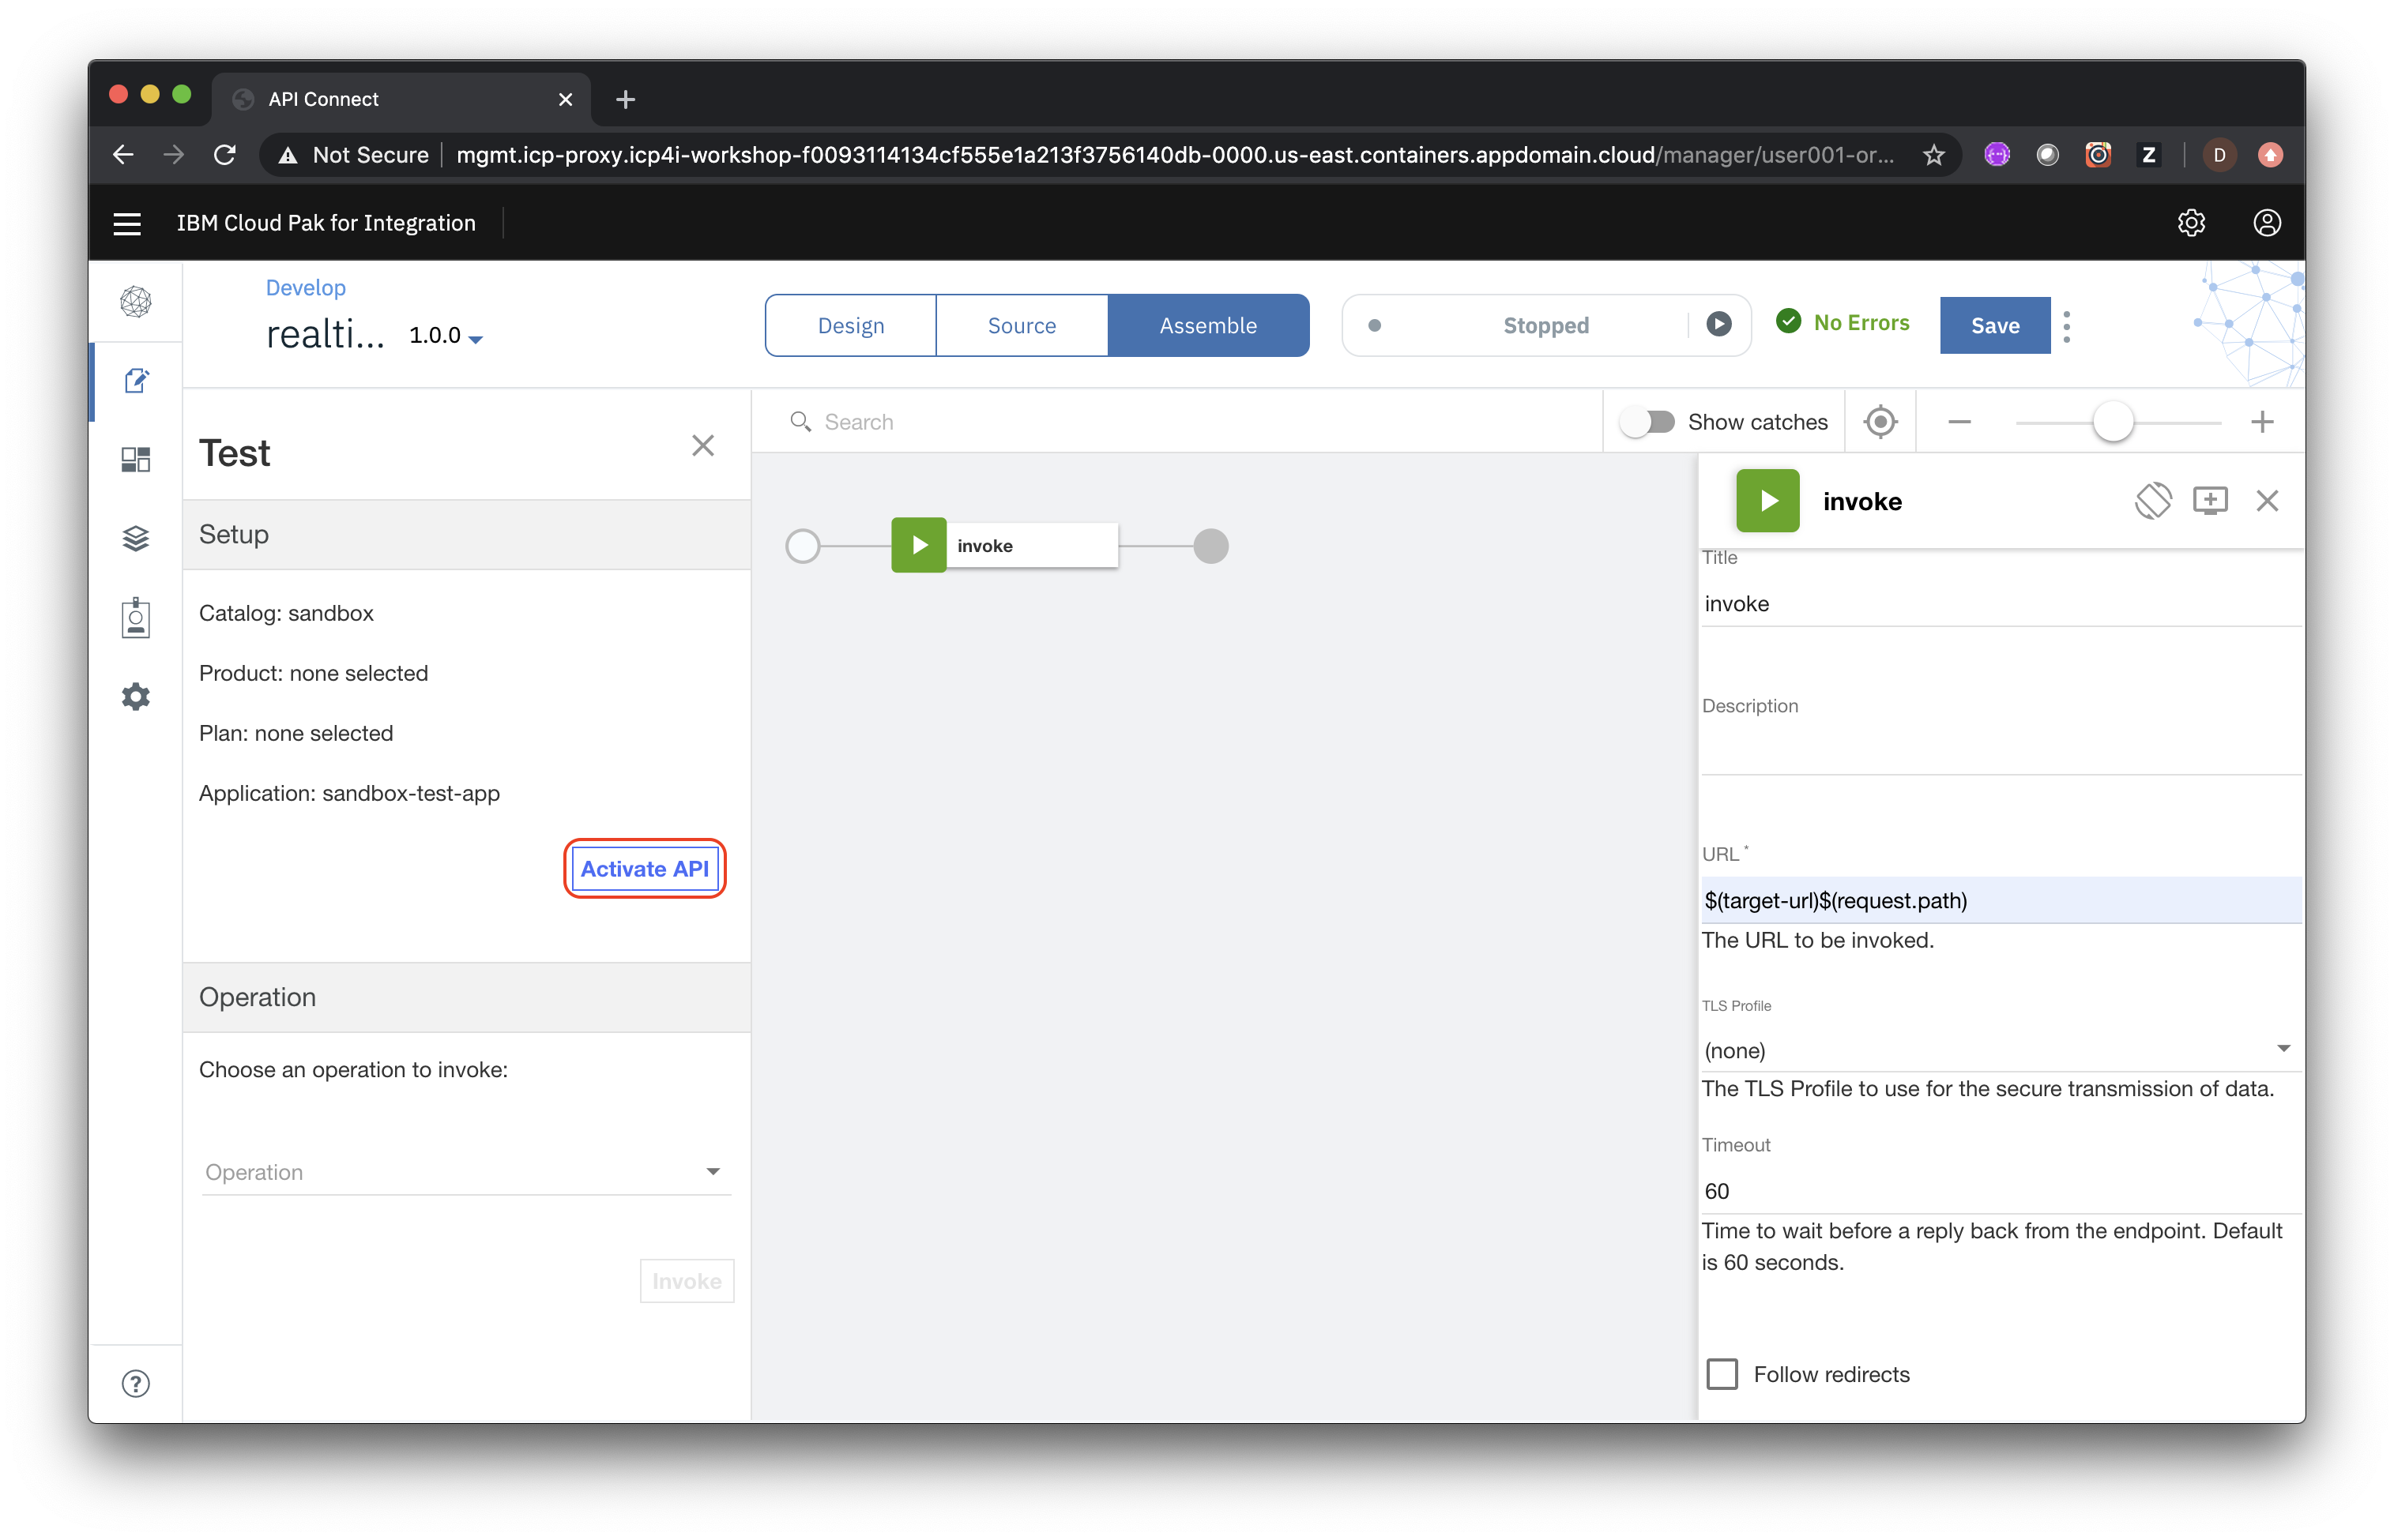The height and width of the screenshot is (1540, 2394).
Task: Click the Save button
Action: pyautogui.click(x=1996, y=325)
